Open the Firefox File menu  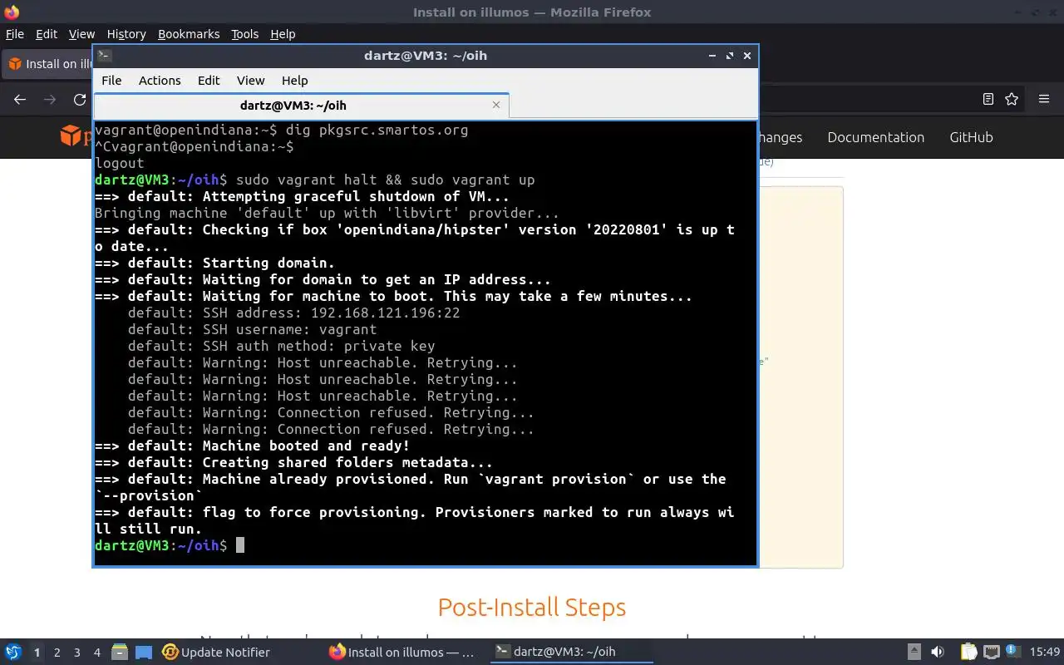[x=15, y=34]
